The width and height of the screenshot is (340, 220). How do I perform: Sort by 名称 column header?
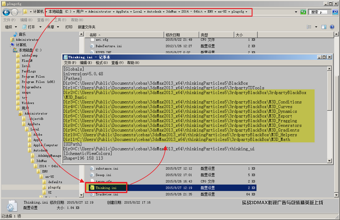tap(124, 35)
